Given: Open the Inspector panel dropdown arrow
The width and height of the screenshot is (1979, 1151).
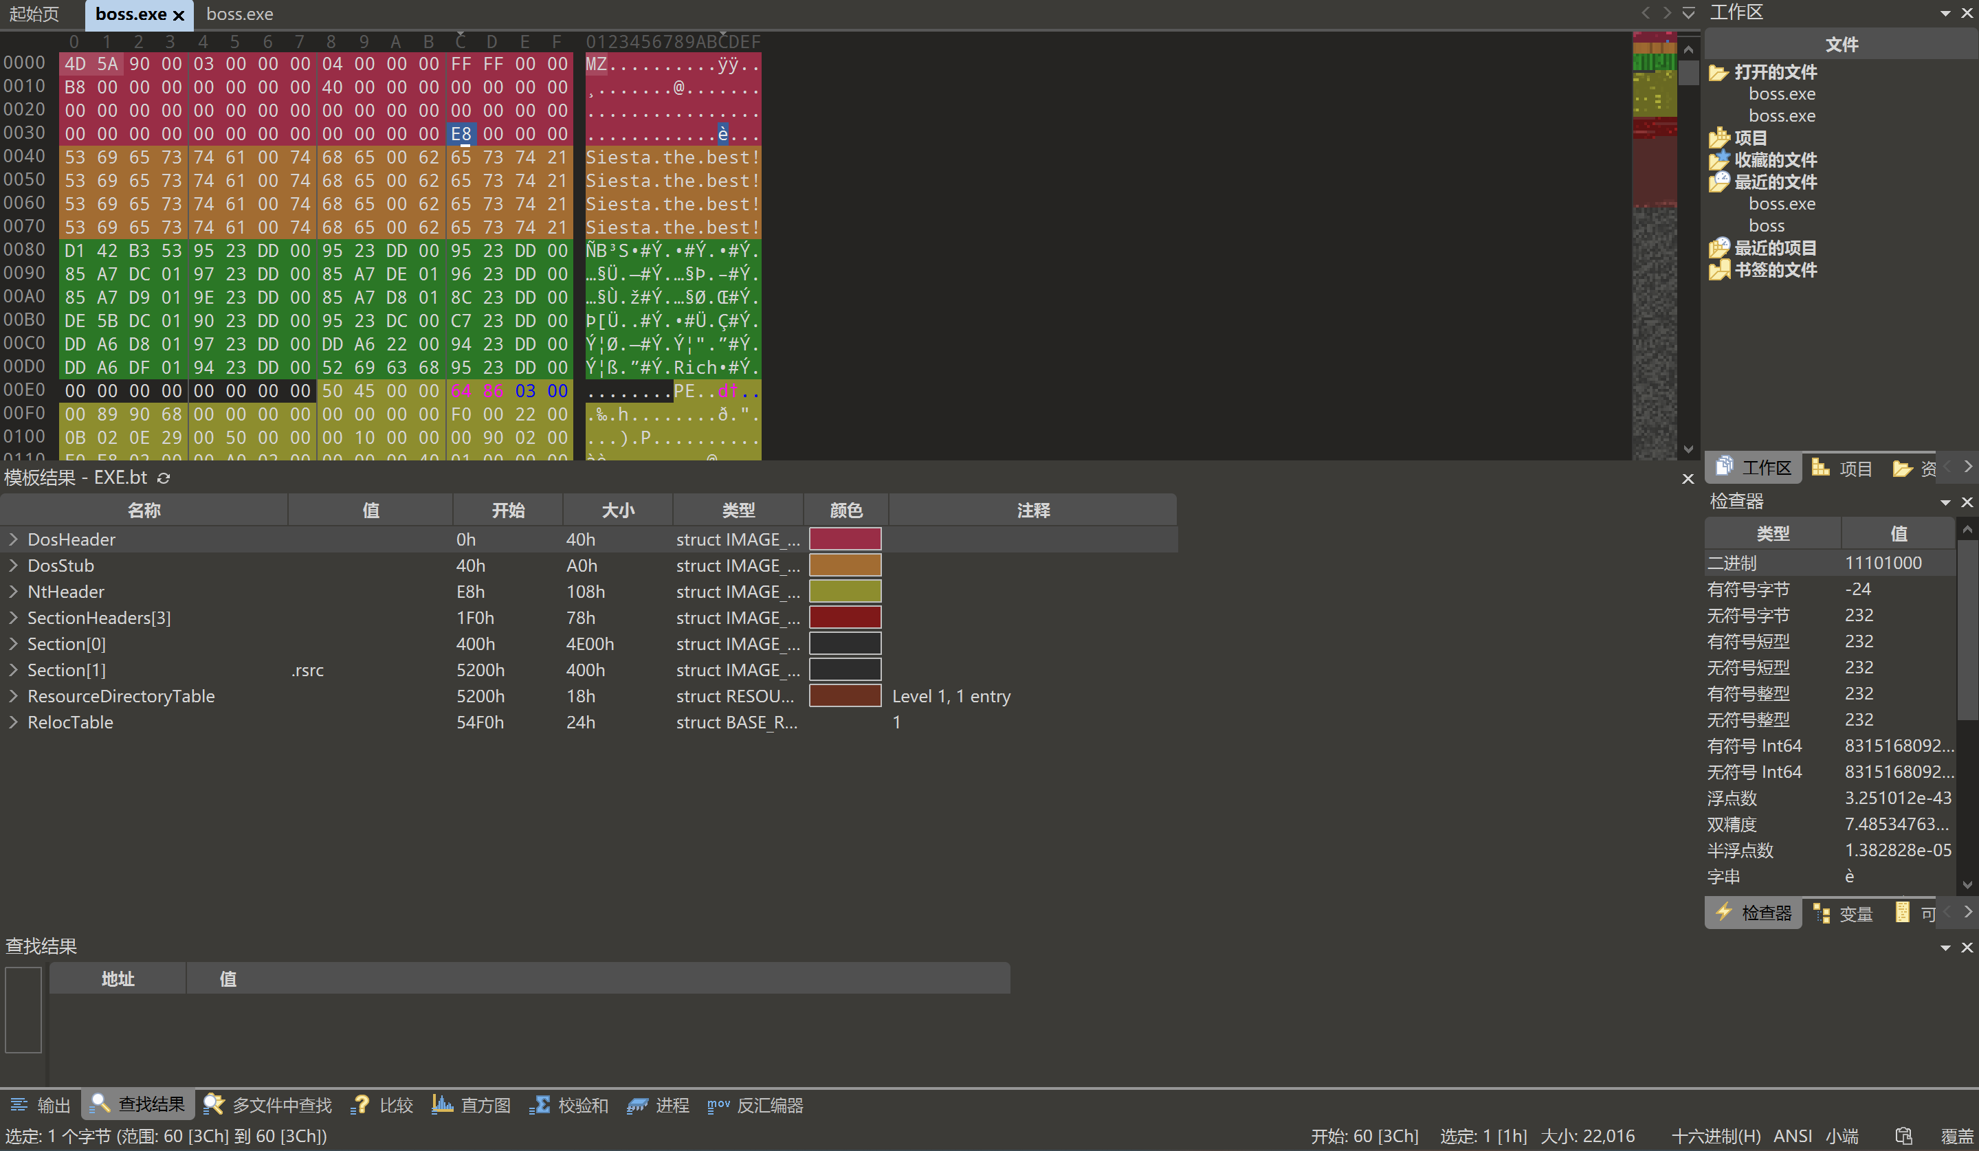Looking at the screenshot, I should (x=1945, y=502).
